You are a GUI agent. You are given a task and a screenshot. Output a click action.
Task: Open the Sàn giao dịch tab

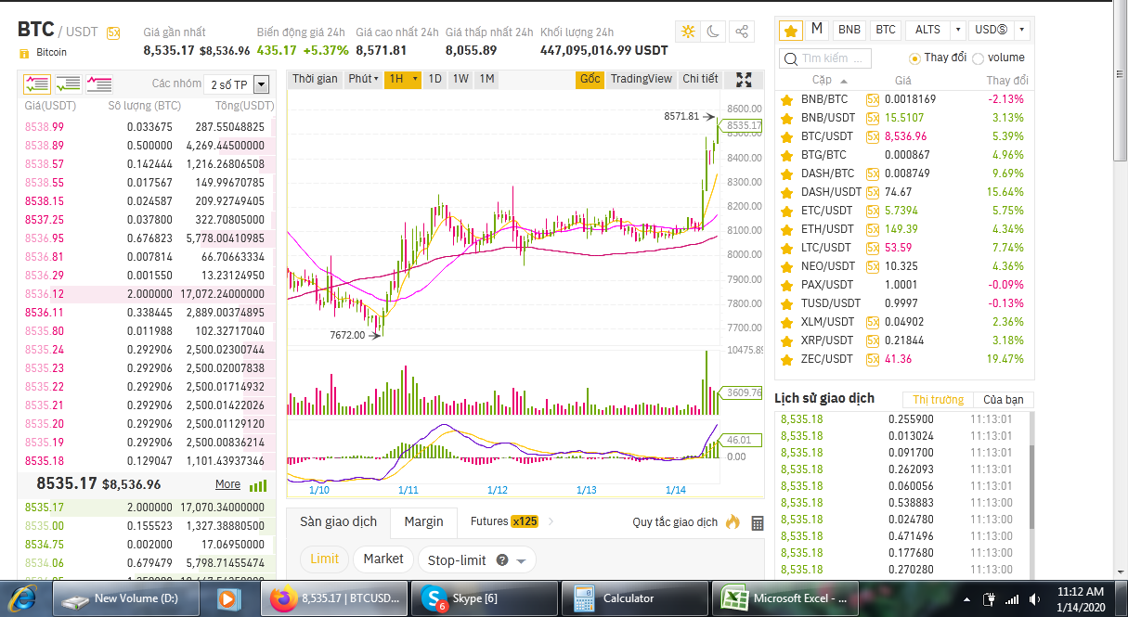[339, 521]
